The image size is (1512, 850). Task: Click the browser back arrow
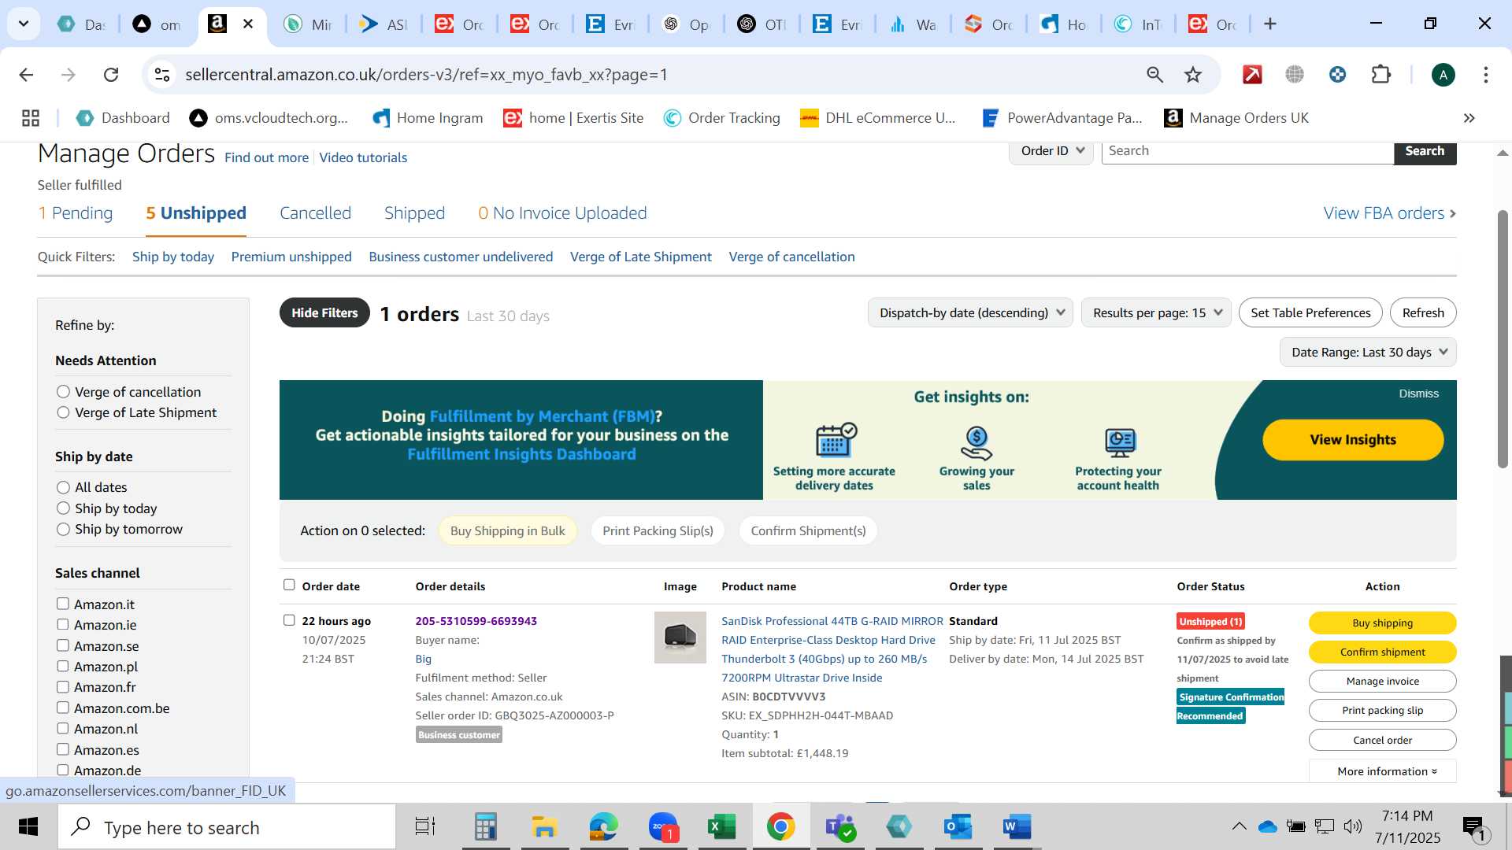pyautogui.click(x=26, y=75)
